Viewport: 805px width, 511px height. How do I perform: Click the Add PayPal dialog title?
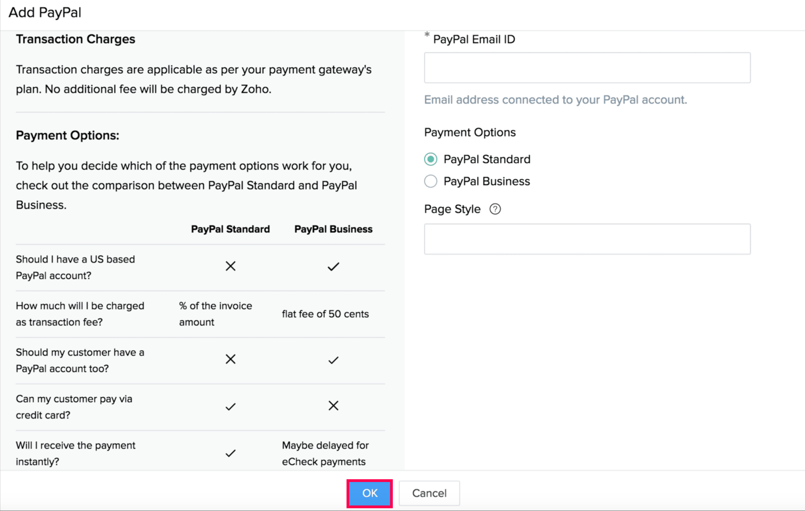click(x=45, y=13)
